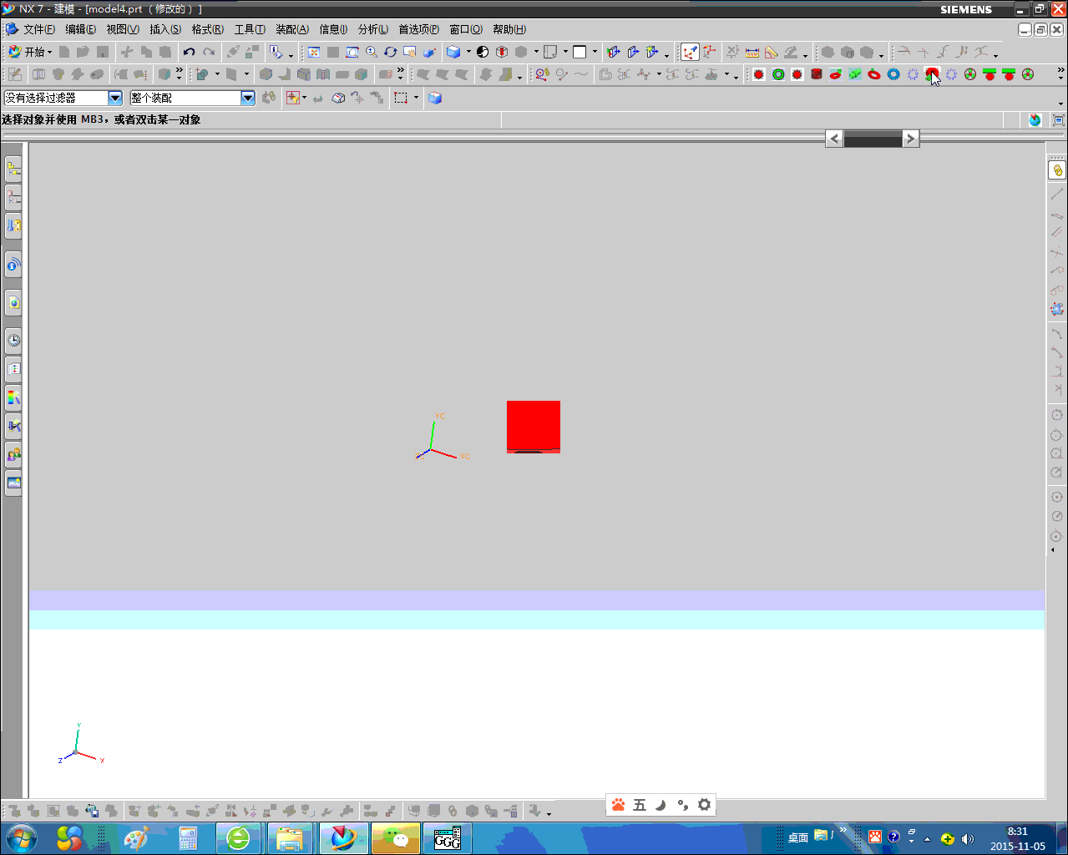This screenshot has width=1068, height=855.
Task: Click the Redo arrow icon
Action: pos(209,52)
